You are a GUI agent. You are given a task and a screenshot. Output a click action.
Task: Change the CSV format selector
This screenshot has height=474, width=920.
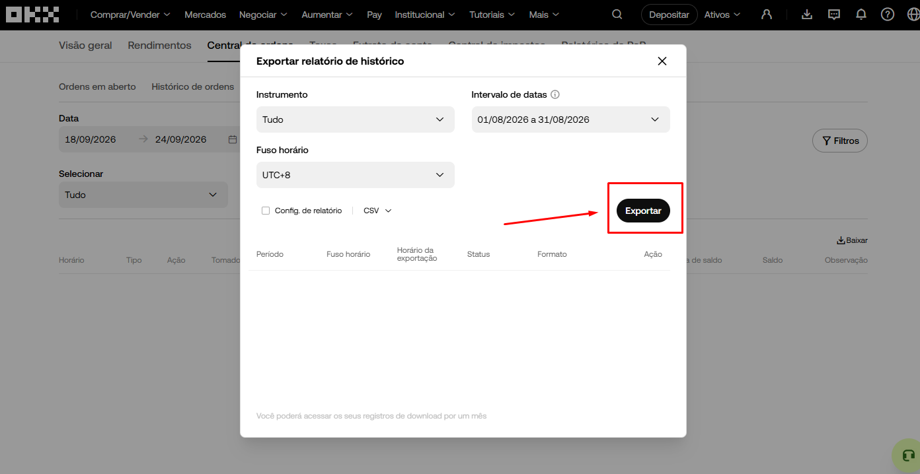coord(377,211)
